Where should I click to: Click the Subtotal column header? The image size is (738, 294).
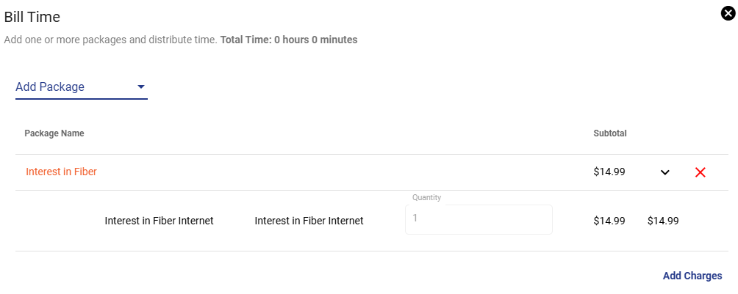click(x=610, y=133)
